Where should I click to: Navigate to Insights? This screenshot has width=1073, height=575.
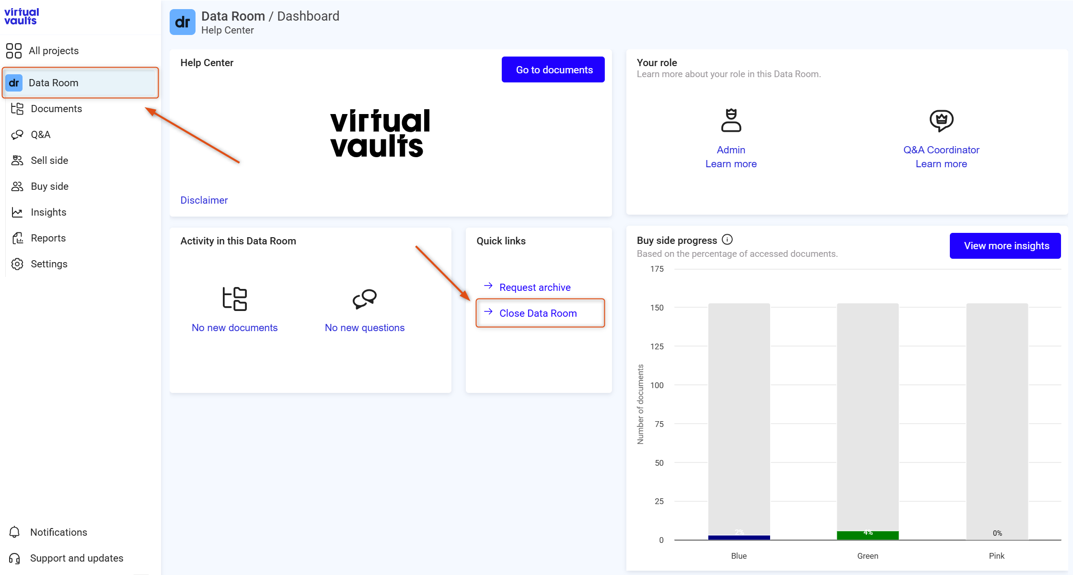pyautogui.click(x=48, y=212)
